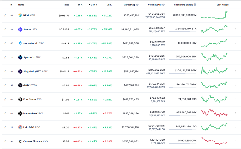Sort by 1h % column header
The height and width of the screenshot is (149, 241).
80,5
